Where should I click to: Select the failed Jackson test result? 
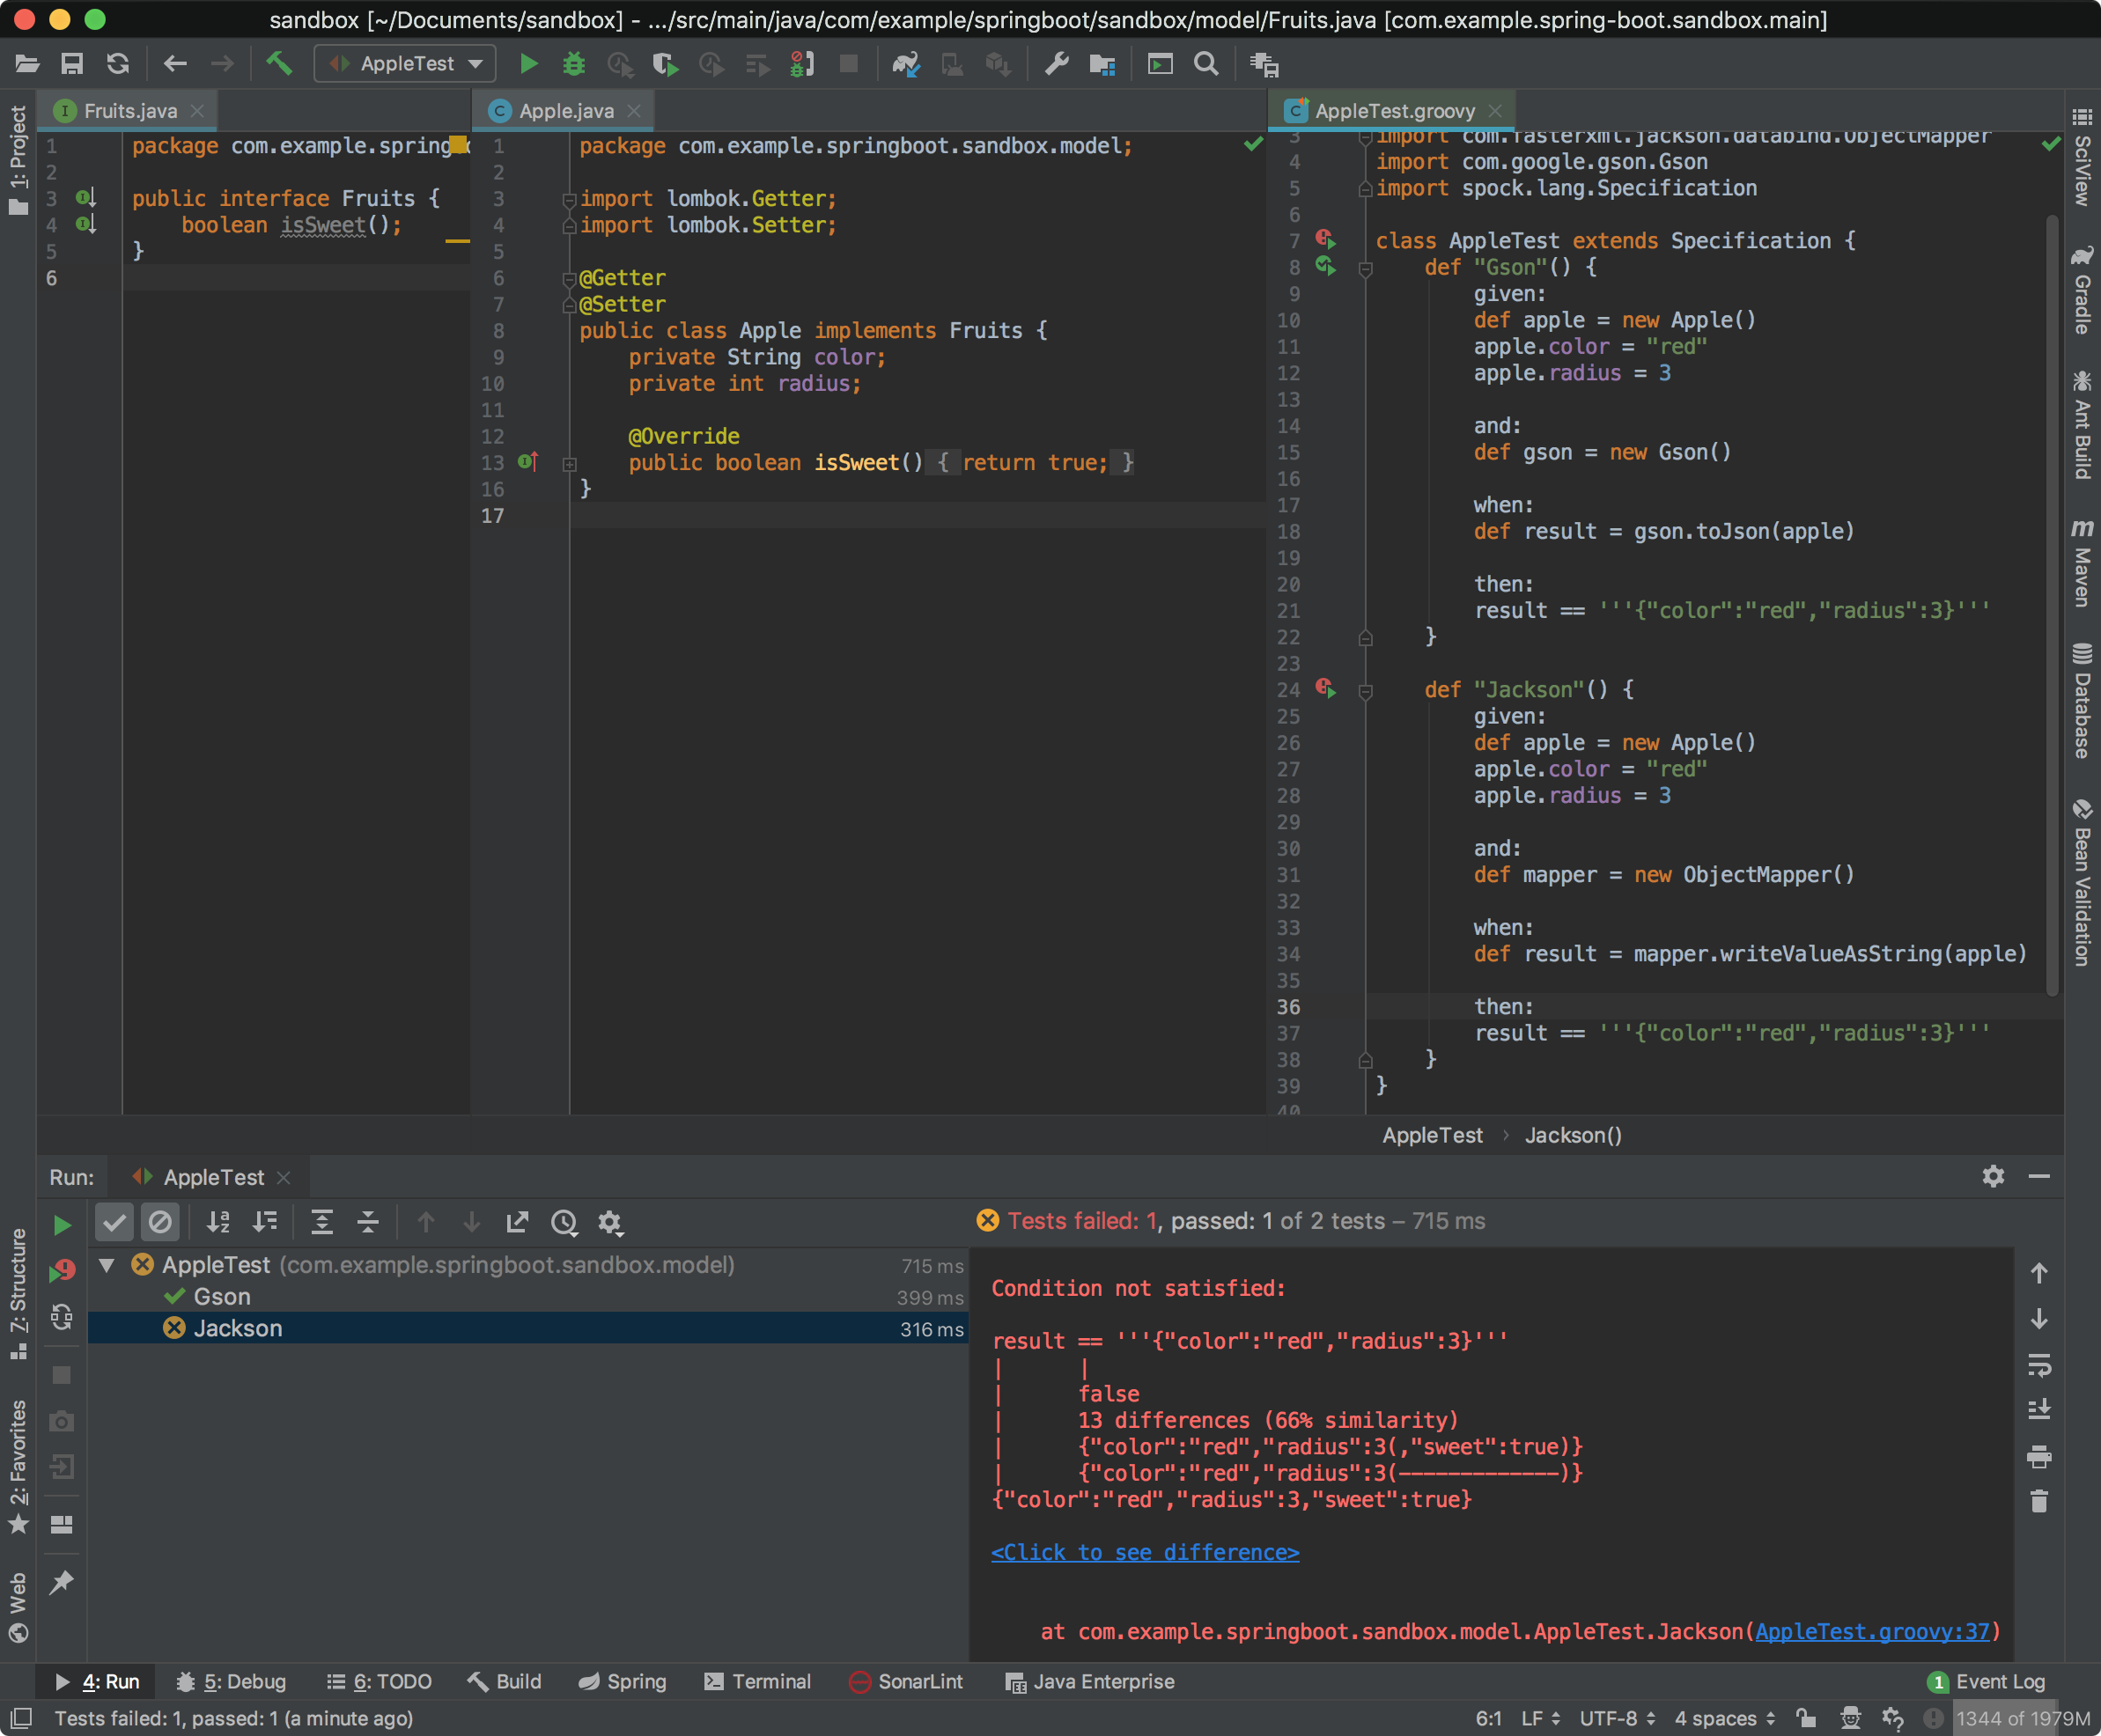point(237,1328)
